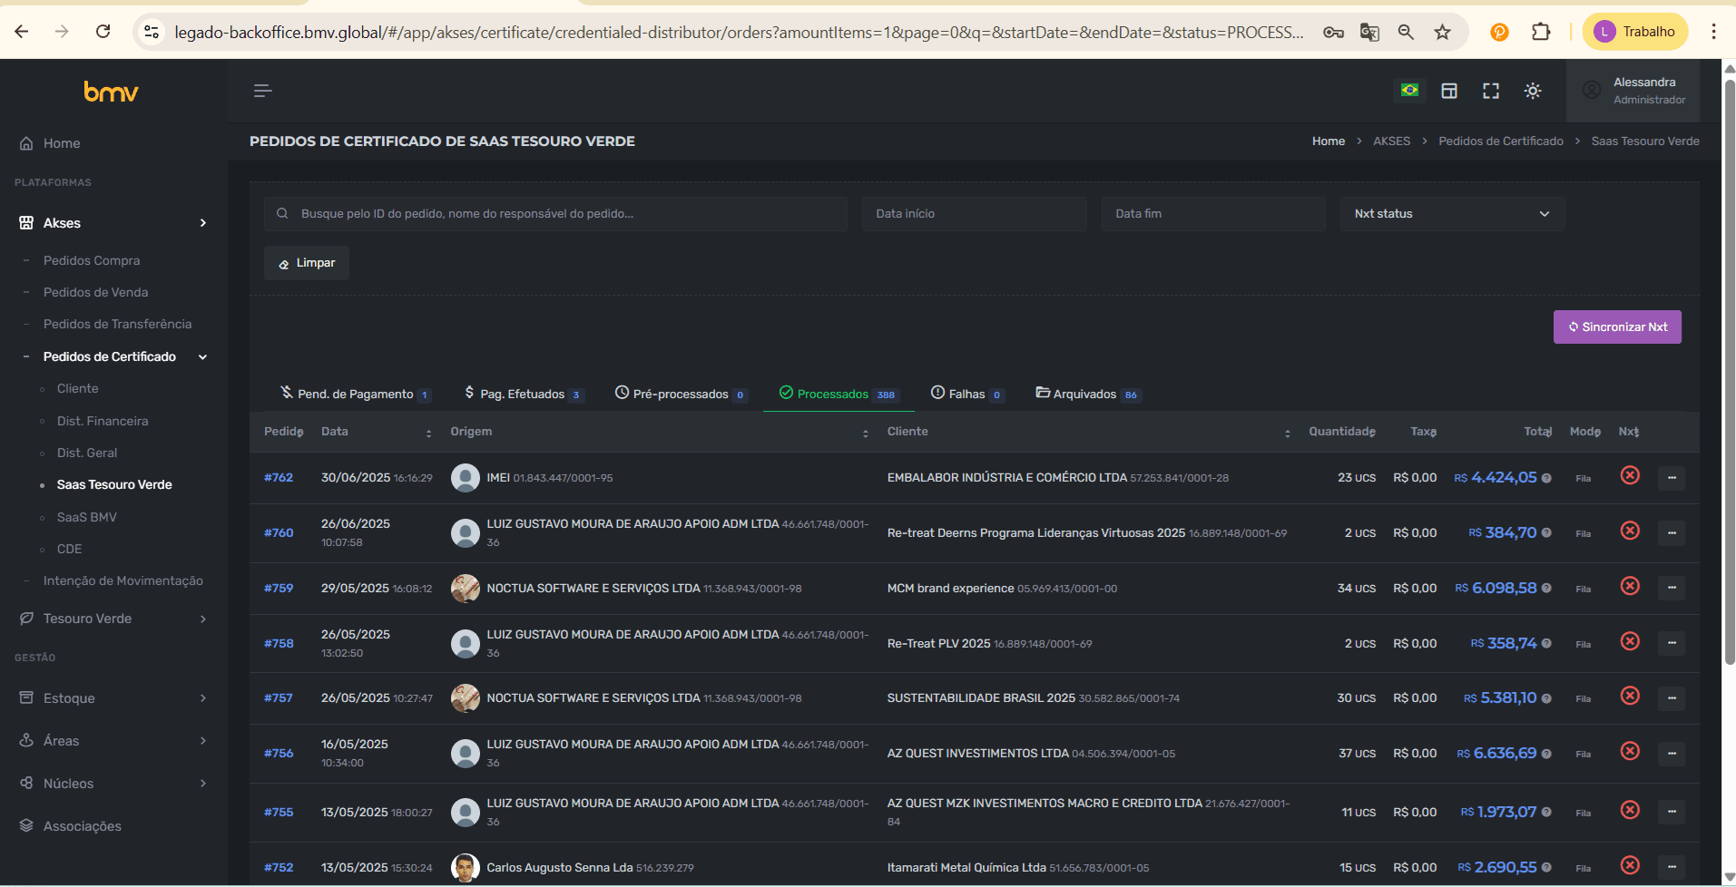Switch to Pré-processados tab
Image resolution: width=1736 pixels, height=887 pixels.
pyautogui.click(x=681, y=394)
